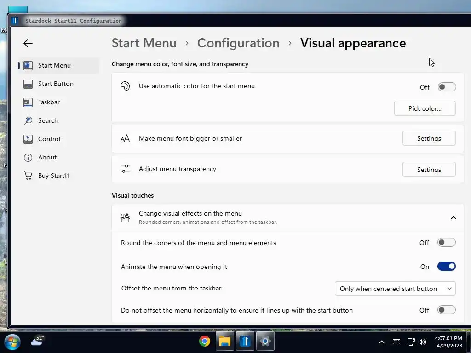This screenshot has height=353, width=471.
Task: Go to Taskbar settings in sidebar
Action: click(58, 102)
